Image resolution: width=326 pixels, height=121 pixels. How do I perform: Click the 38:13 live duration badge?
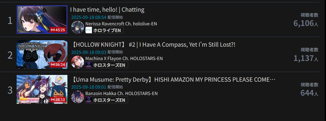click(58, 100)
